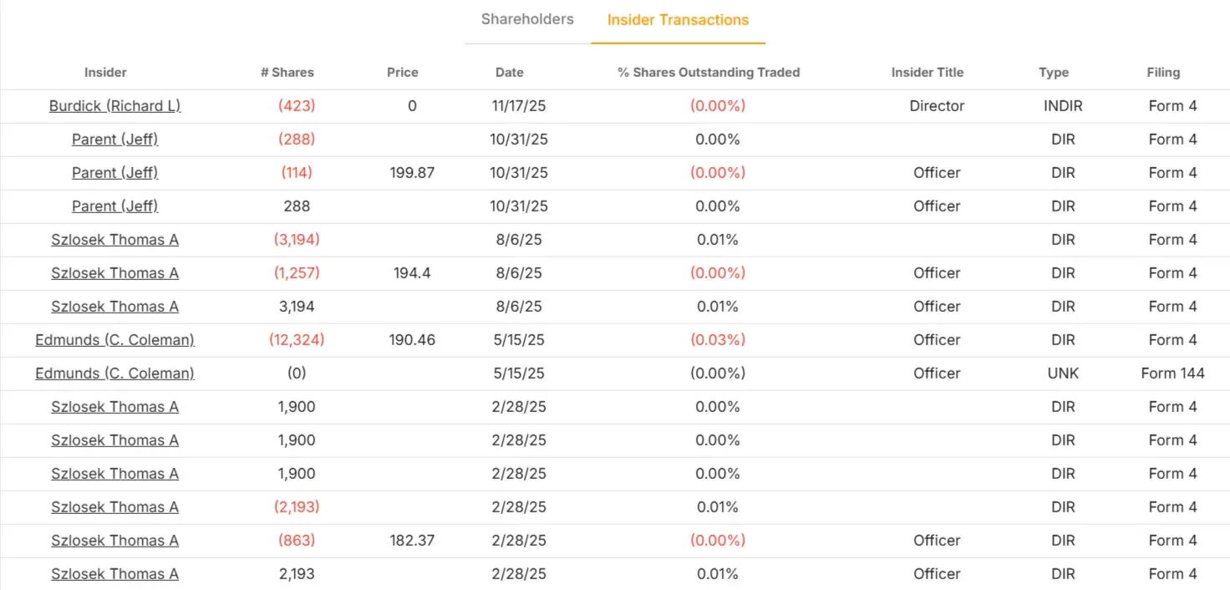Sort by % Shares Outstanding Traded header
This screenshot has width=1230, height=590.
[x=709, y=73]
